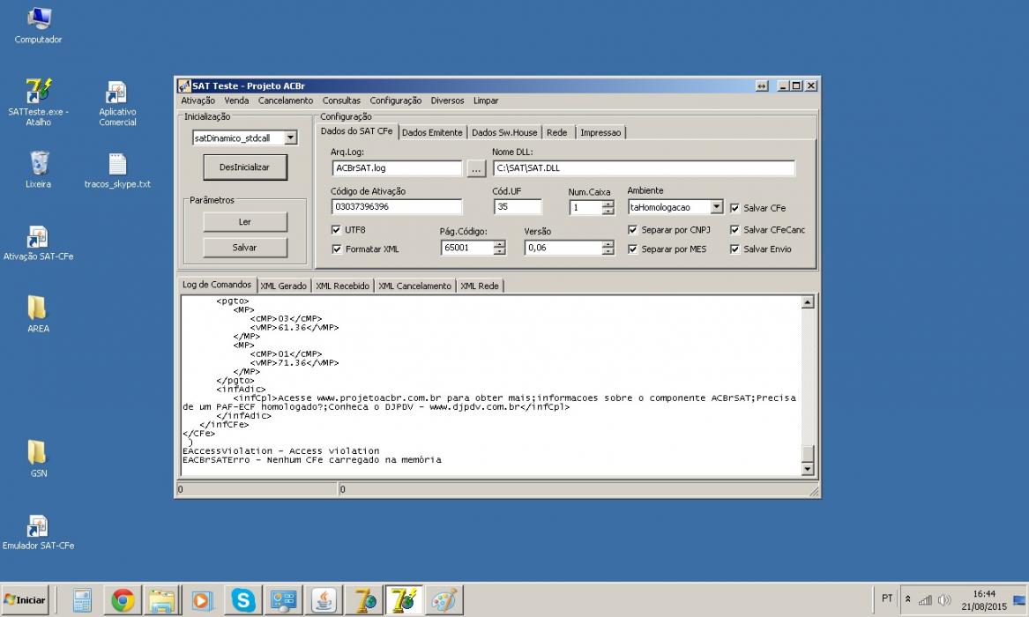Open the Java application taskbar icon
Screen dimensions: 1029x617
point(324,600)
